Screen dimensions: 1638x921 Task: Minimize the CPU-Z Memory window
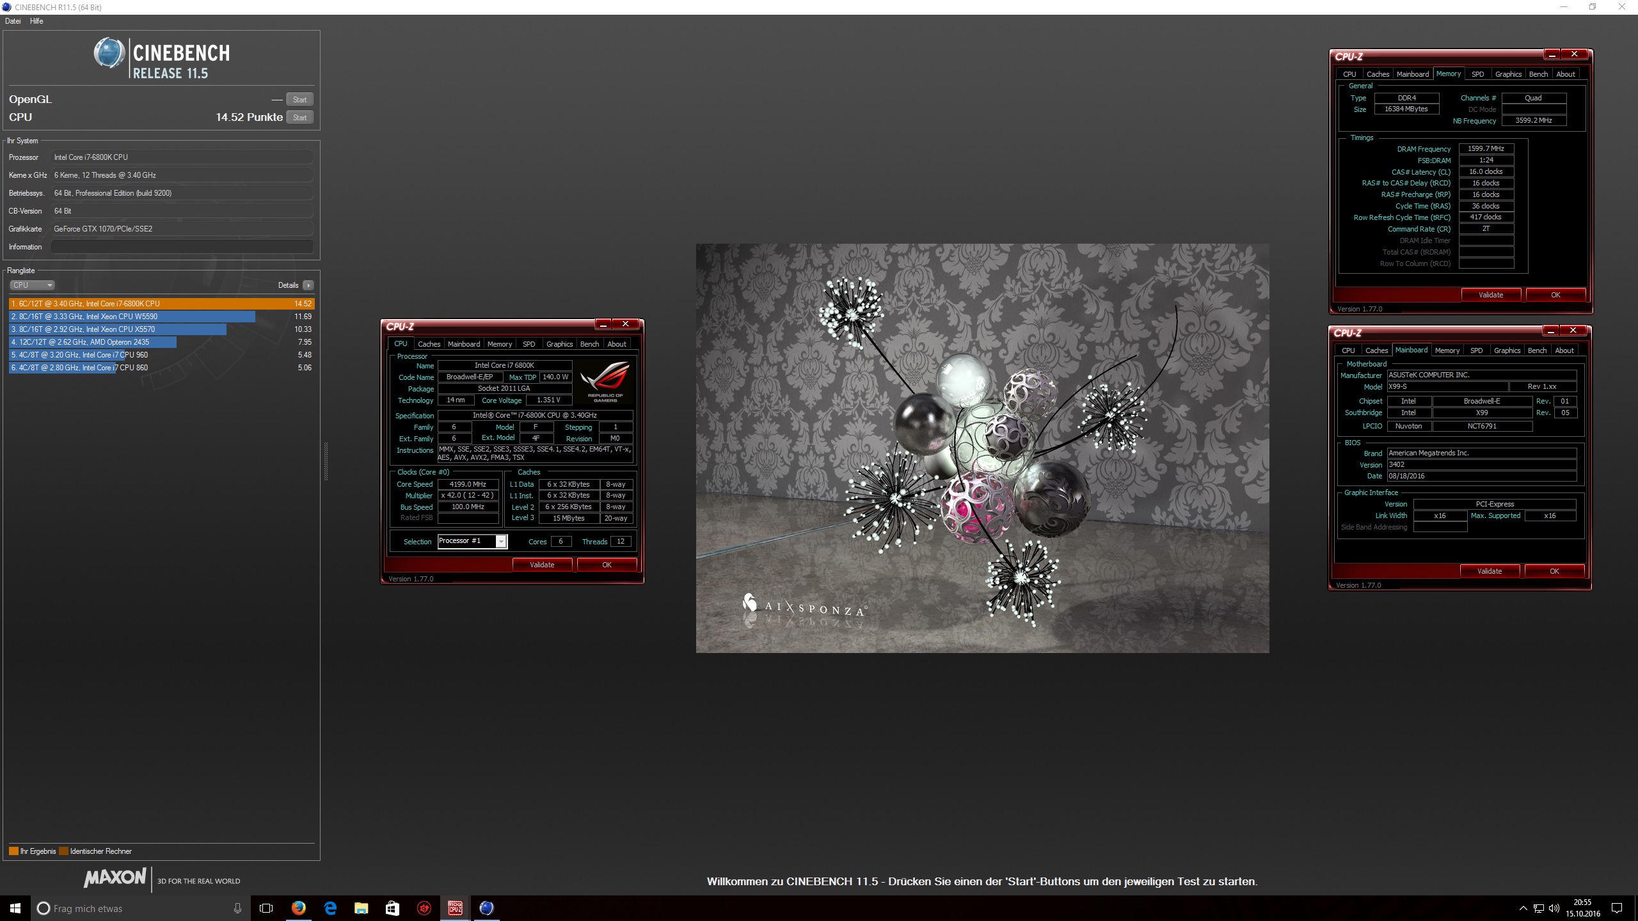click(1552, 54)
